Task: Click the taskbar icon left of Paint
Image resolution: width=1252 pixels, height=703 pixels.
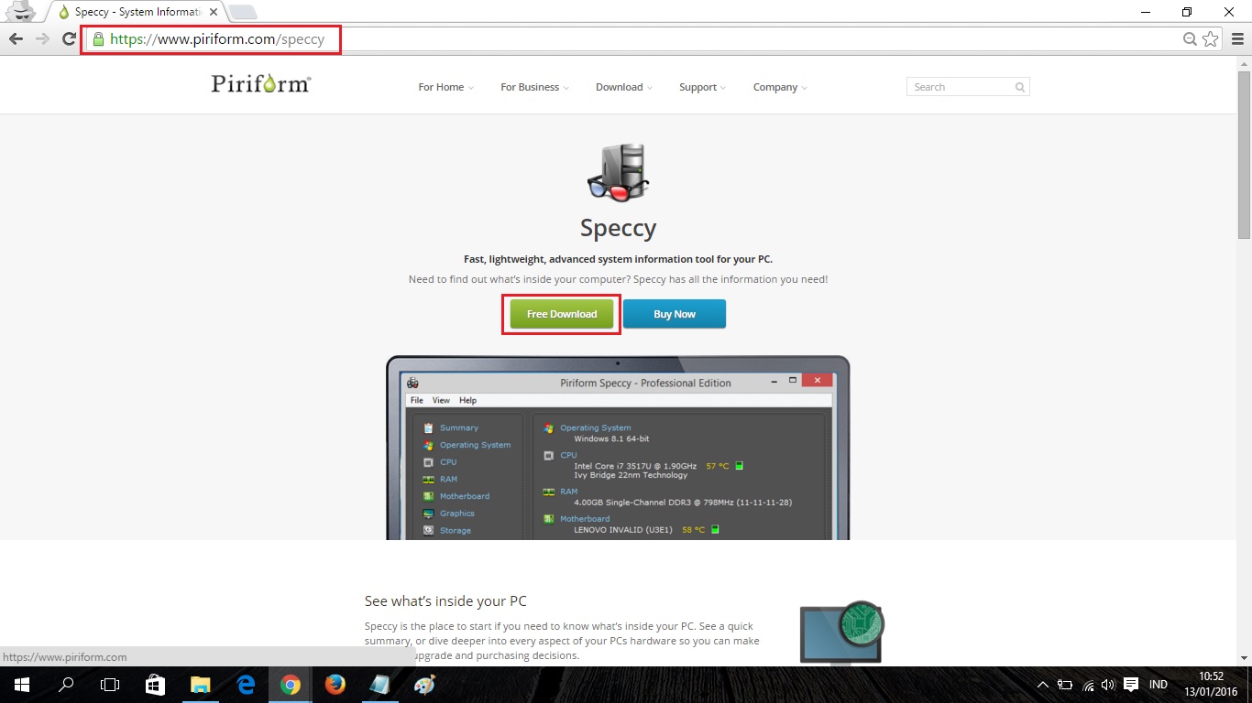Action: pyautogui.click(x=379, y=685)
